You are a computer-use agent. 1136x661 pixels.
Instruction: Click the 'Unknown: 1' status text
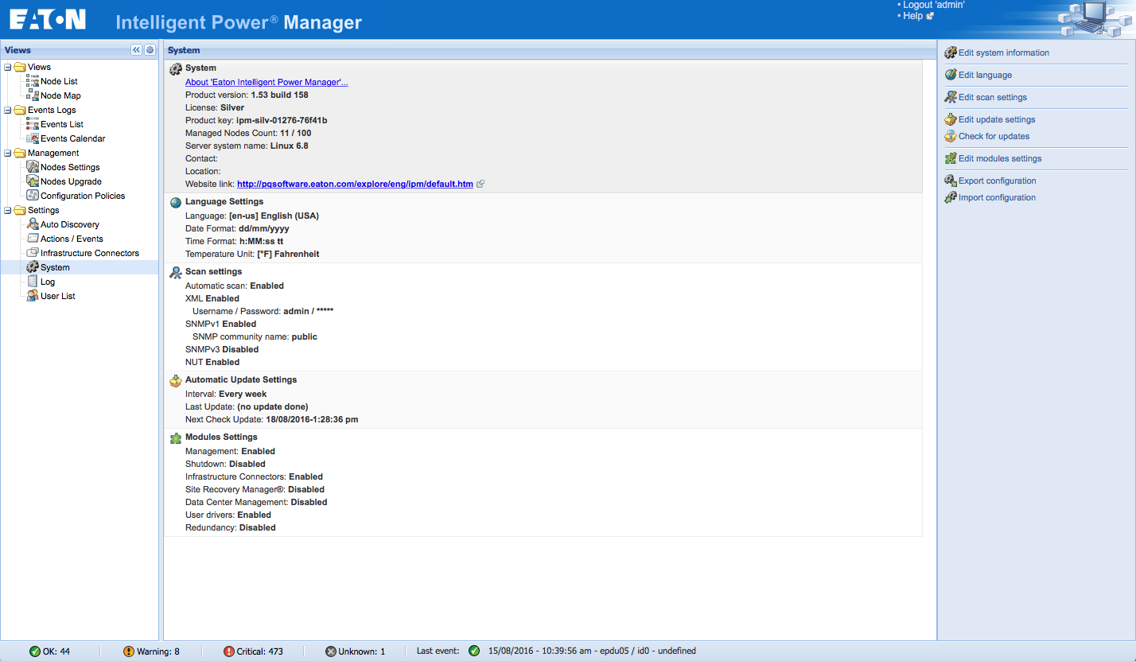pos(362,651)
